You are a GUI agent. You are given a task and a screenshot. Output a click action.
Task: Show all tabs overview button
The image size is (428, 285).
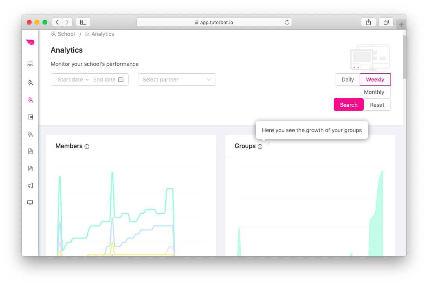[x=386, y=22]
